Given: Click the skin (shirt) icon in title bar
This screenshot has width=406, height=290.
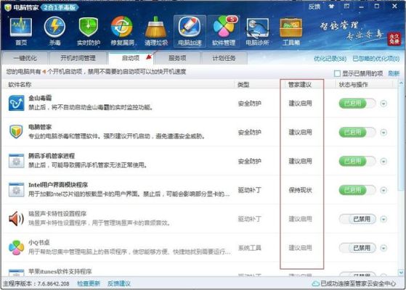Looking at the screenshot, I should tap(331, 7).
